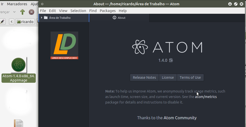Open the Atom Community link
Viewport: 246px width, 127px height.
coord(180,118)
